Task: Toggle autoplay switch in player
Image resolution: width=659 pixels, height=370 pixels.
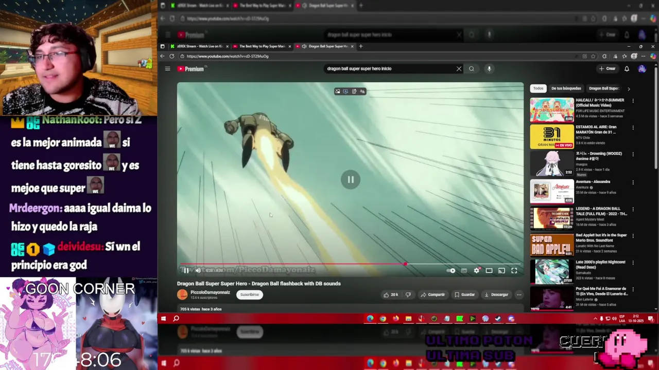Action: click(451, 271)
